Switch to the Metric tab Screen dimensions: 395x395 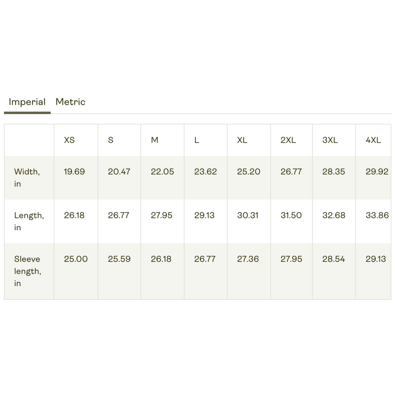[70, 102]
